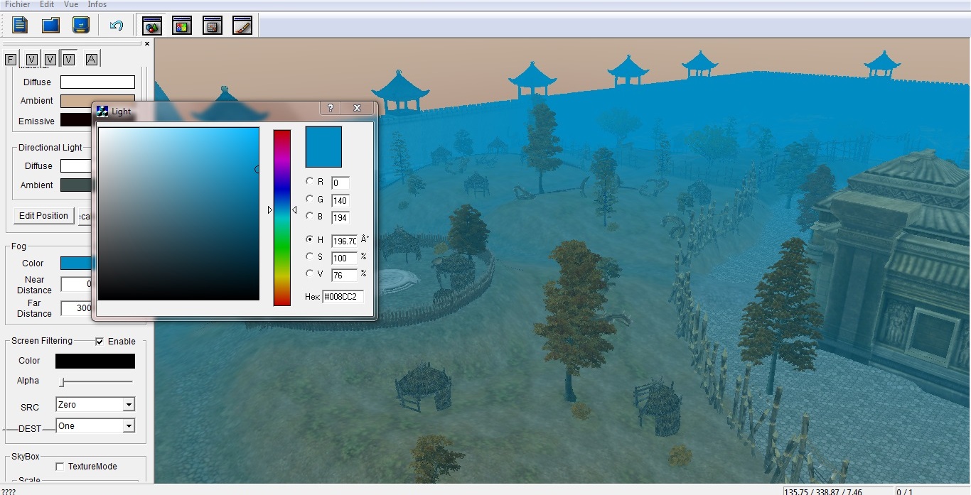
Task: Click the Screen Filtering black color swatch
Action: [95, 361]
